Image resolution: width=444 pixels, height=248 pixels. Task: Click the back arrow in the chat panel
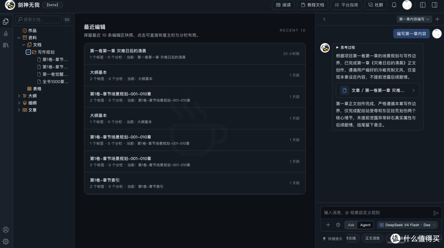click(x=324, y=19)
